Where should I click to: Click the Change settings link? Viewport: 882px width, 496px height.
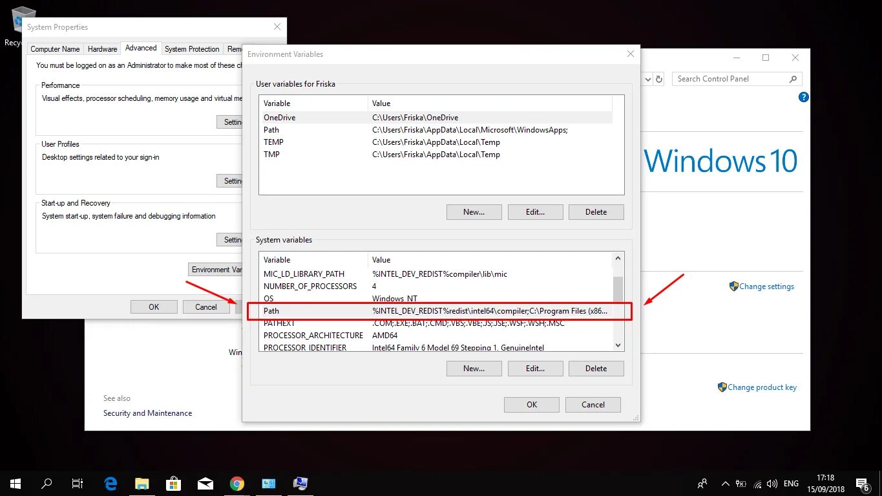(766, 286)
